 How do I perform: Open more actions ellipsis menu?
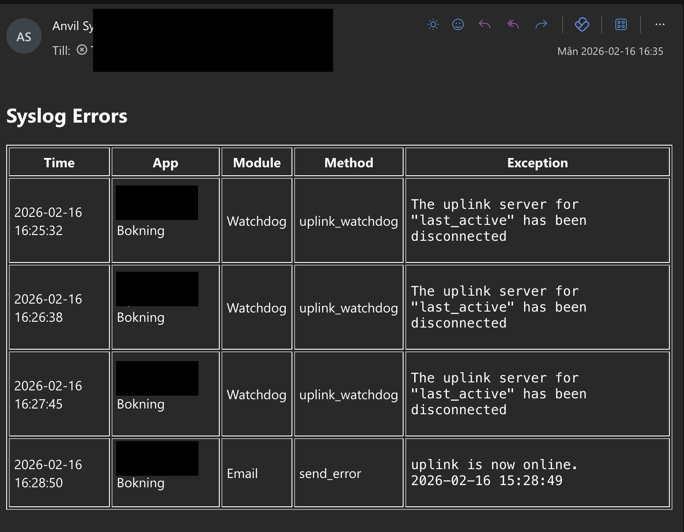(660, 24)
